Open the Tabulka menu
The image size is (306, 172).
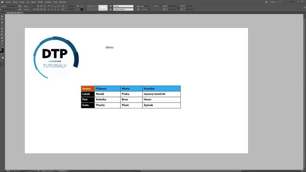tap(40, 2)
